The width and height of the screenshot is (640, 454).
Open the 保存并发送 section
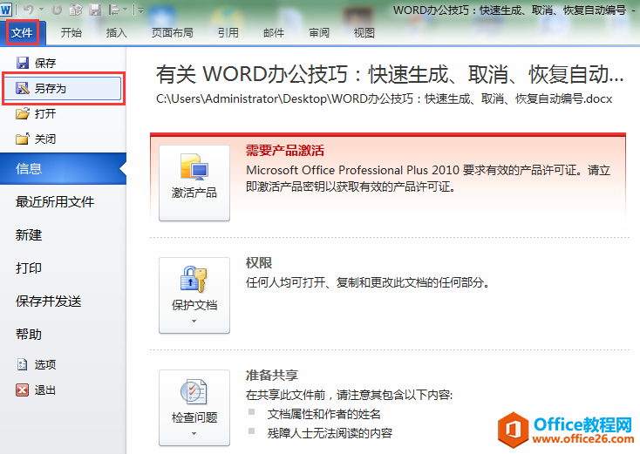pyautogui.click(x=49, y=301)
